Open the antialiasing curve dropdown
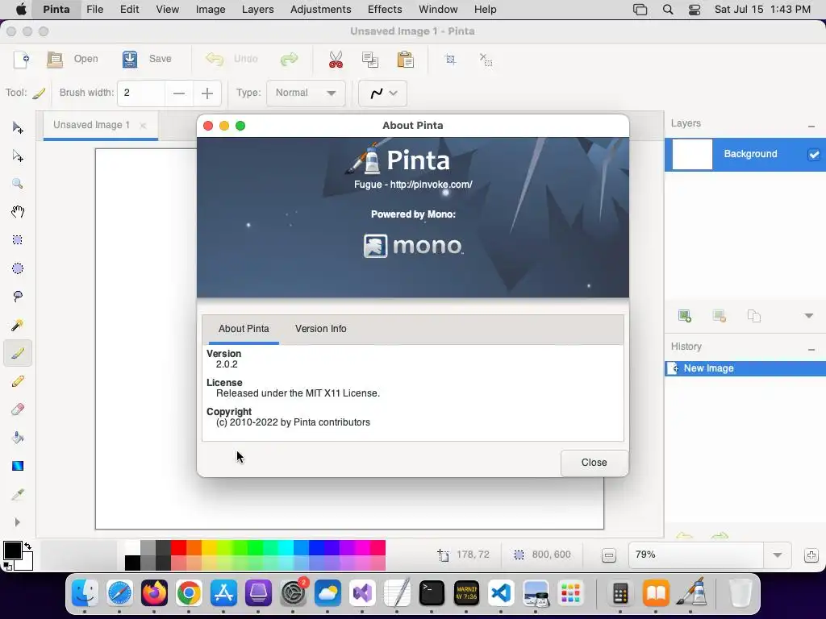 382,93
